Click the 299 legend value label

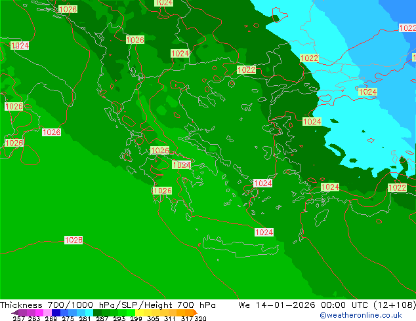click(135, 318)
